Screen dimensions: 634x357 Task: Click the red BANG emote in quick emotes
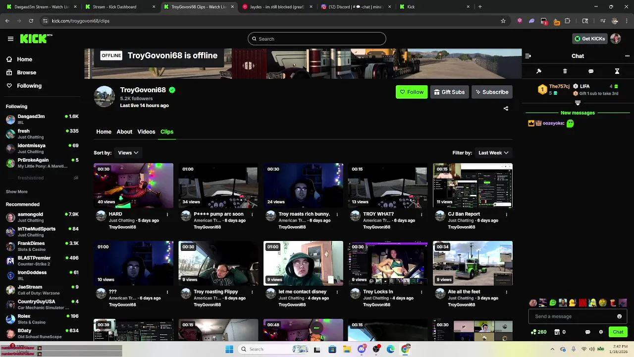click(583, 302)
